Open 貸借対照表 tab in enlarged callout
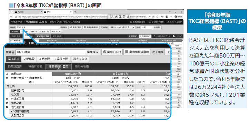Viewport: 250px width, 124px height. pos(36,66)
